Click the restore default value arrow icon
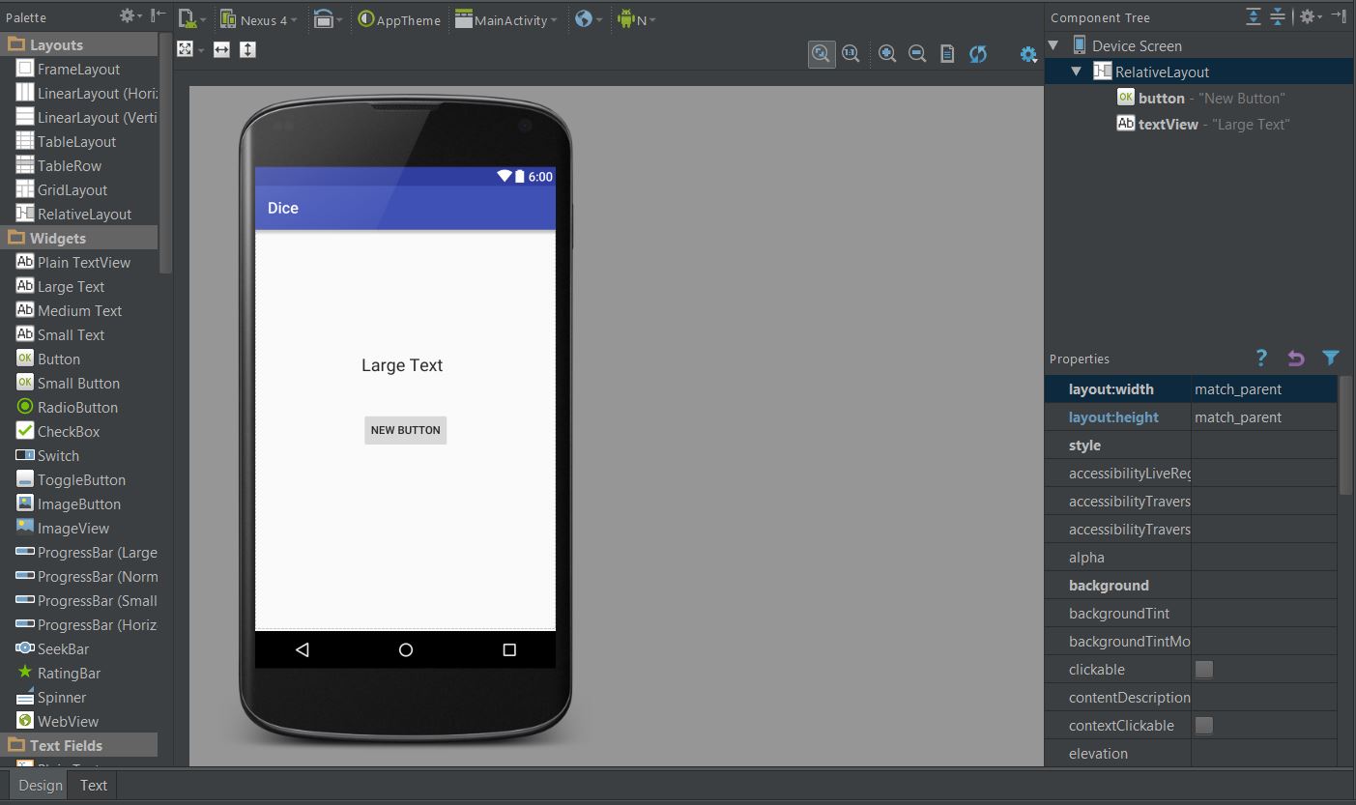This screenshot has width=1356, height=805. tap(1296, 358)
